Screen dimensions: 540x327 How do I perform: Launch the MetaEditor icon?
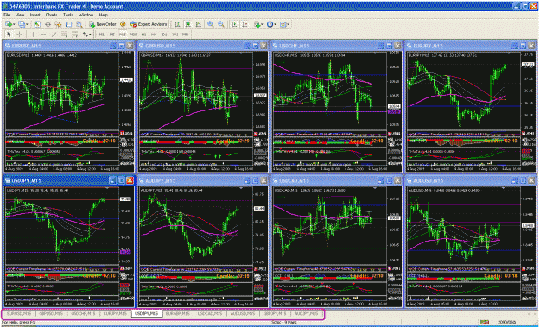[123, 24]
